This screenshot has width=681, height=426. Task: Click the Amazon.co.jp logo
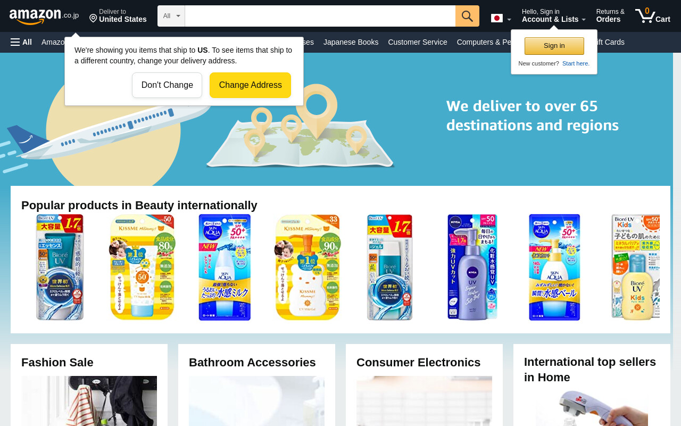click(x=44, y=16)
